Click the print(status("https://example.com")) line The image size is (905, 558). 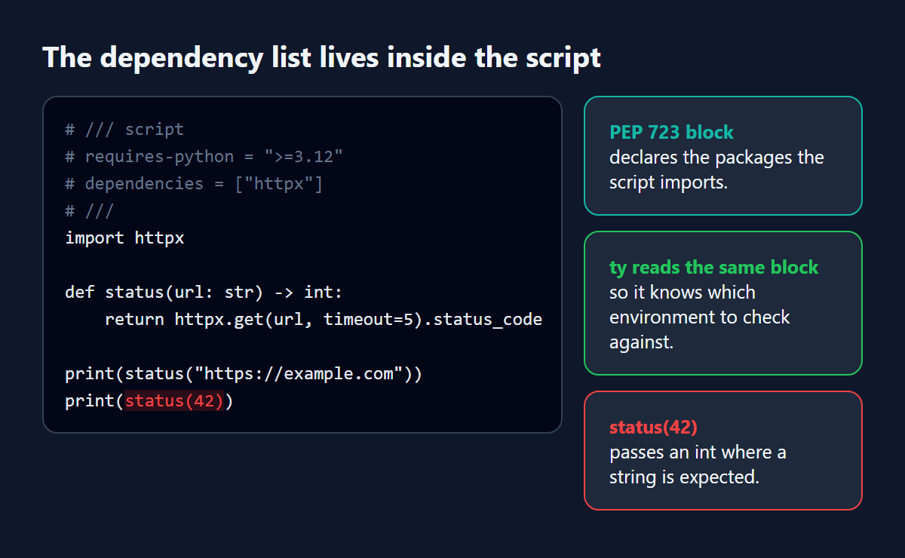(x=244, y=374)
